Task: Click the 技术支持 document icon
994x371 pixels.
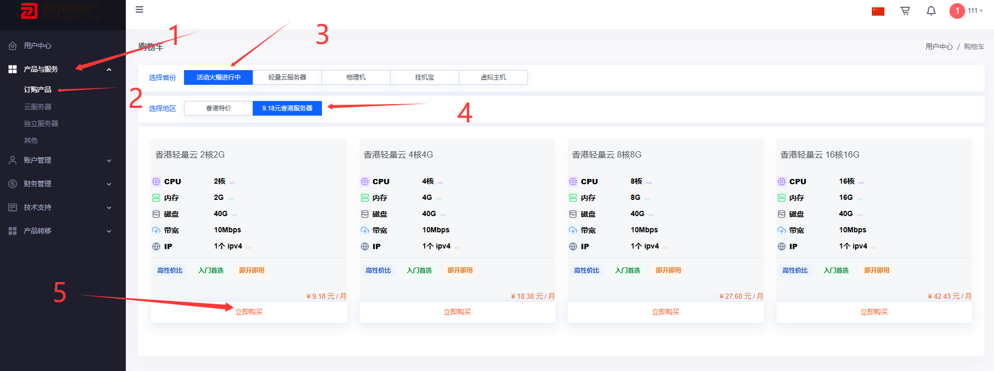Action: tap(13, 207)
